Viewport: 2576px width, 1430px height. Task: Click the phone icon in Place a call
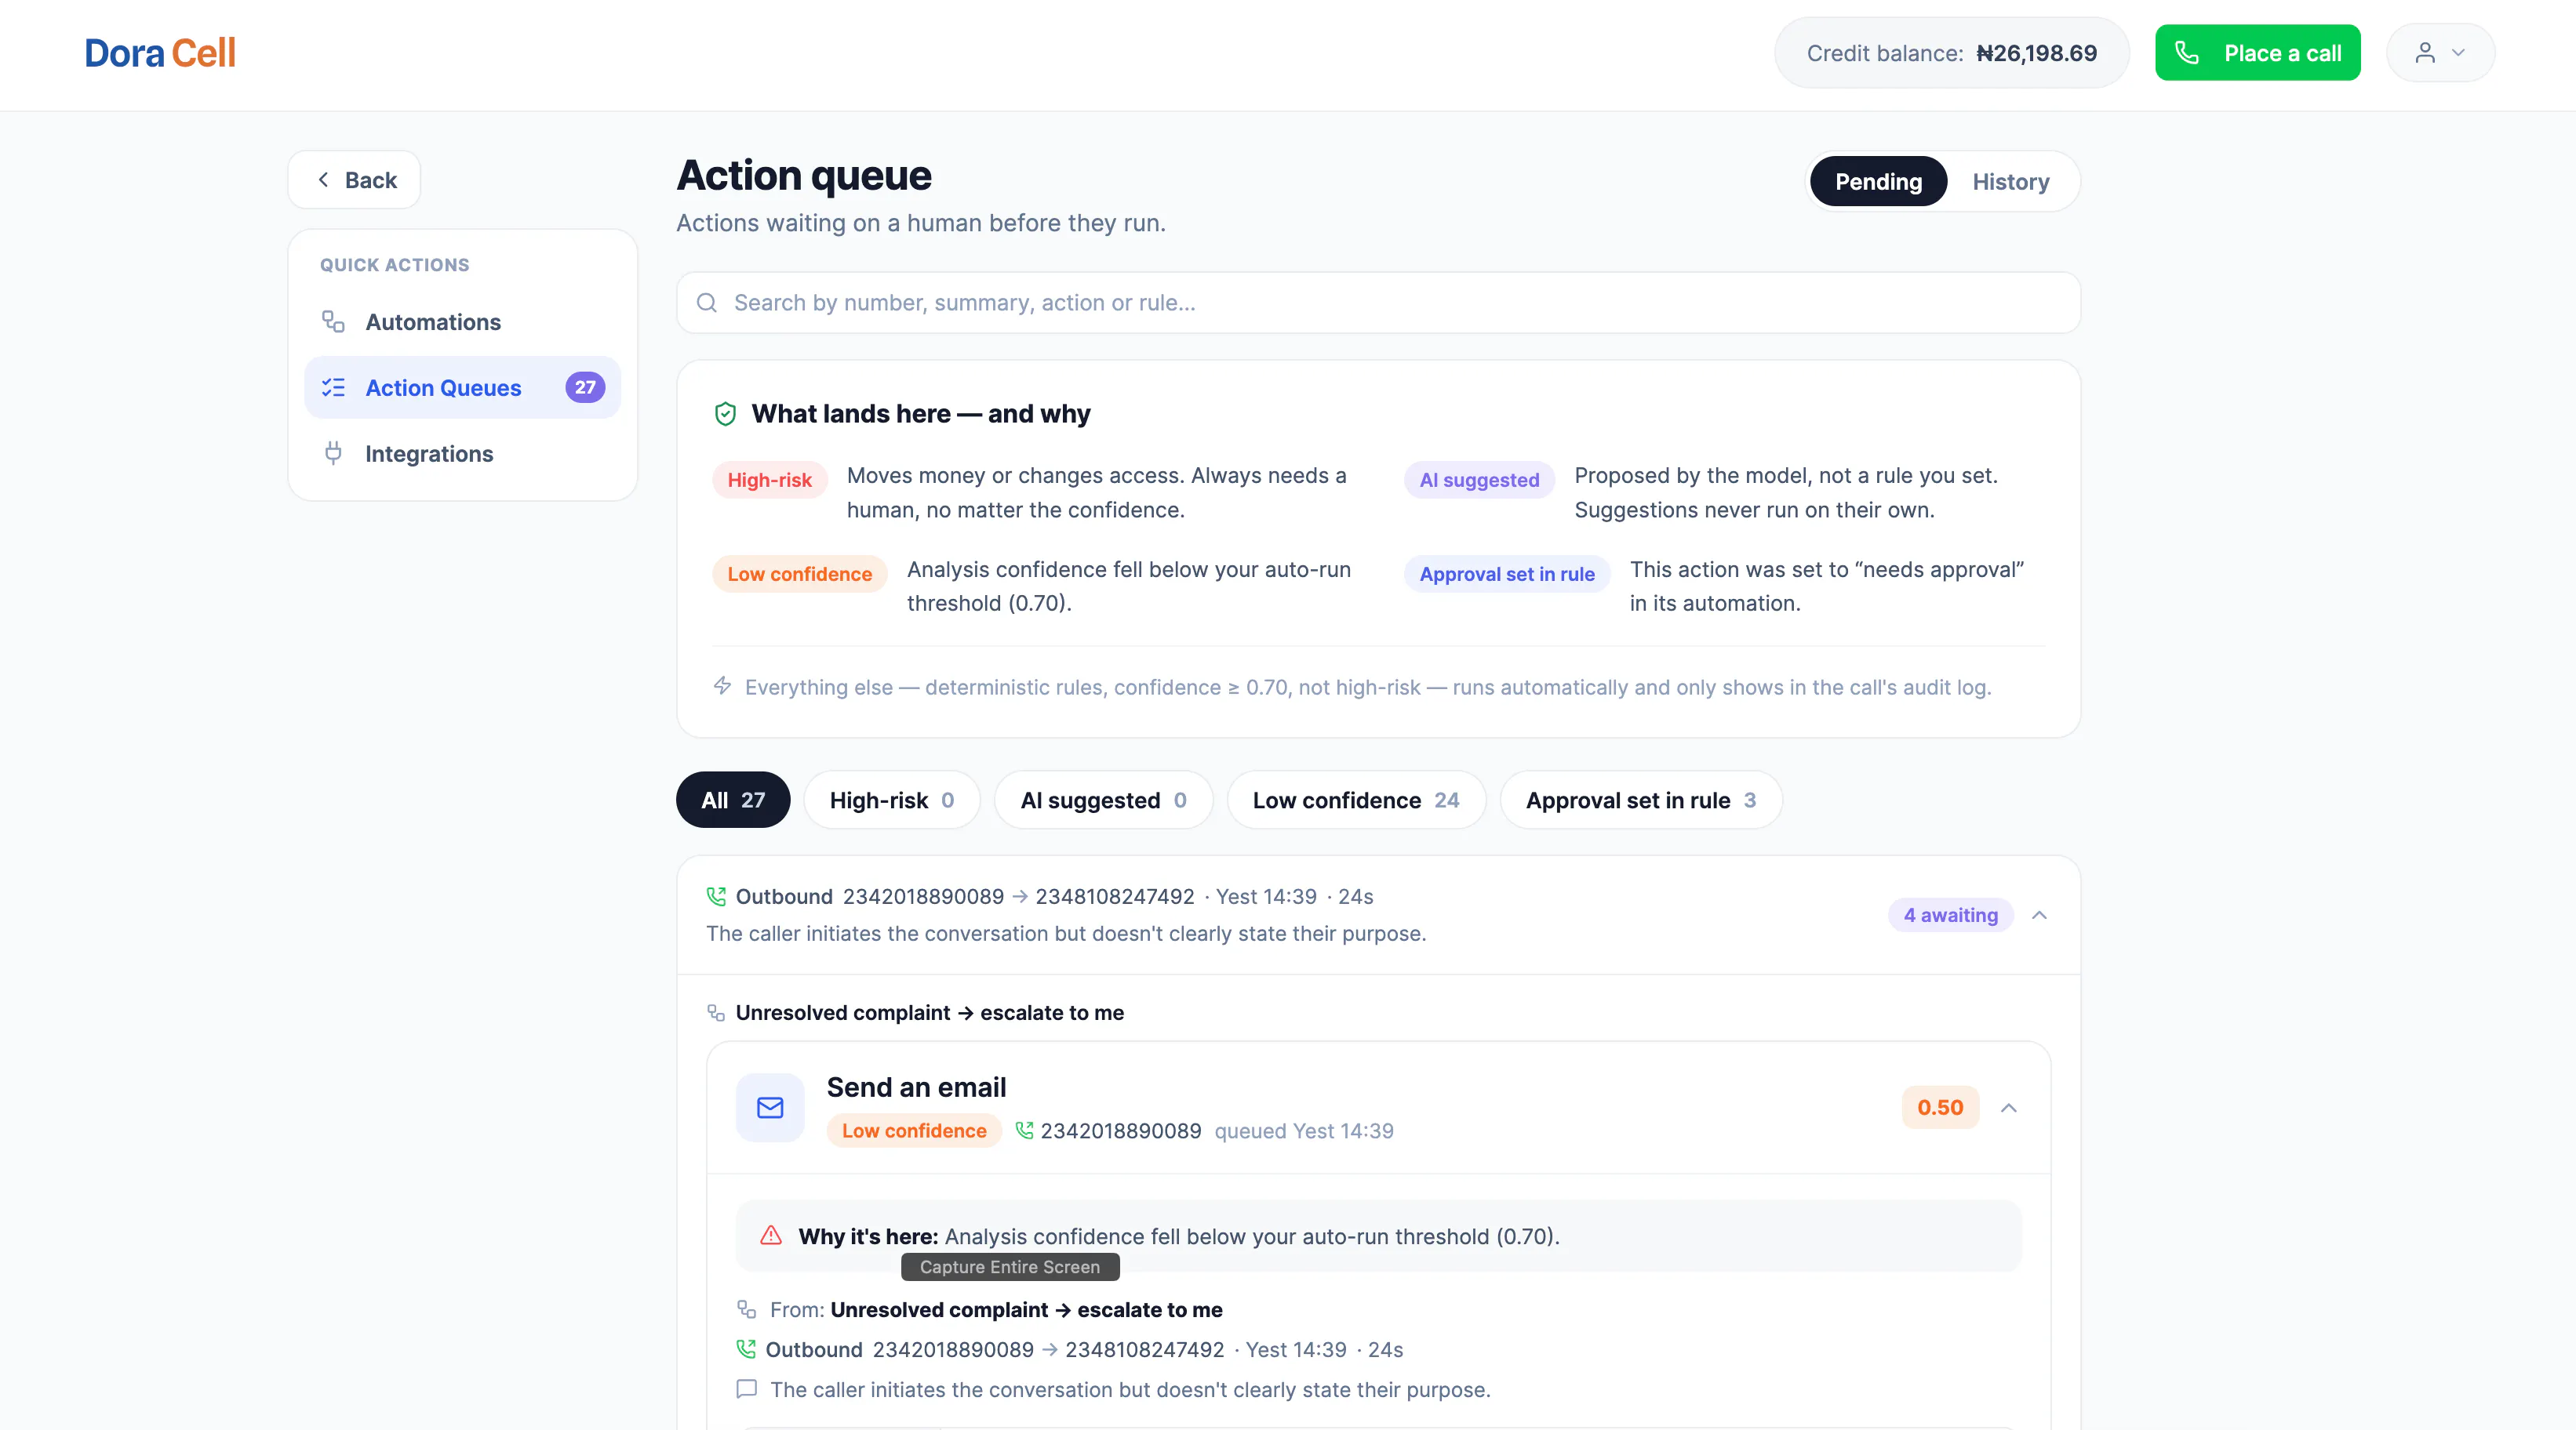(x=2187, y=53)
